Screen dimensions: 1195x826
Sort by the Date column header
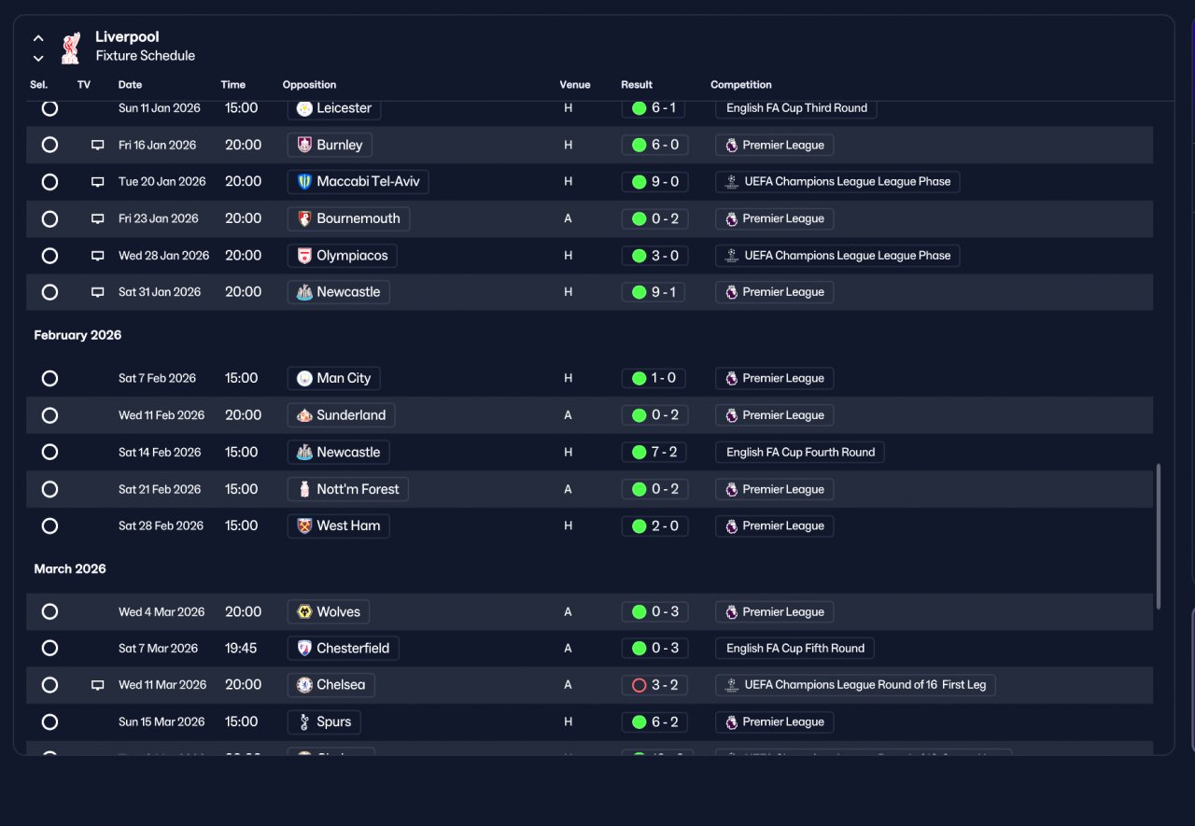pos(130,85)
